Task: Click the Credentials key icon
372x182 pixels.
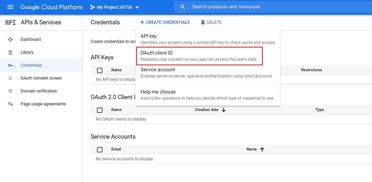Action: click(10, 65)
